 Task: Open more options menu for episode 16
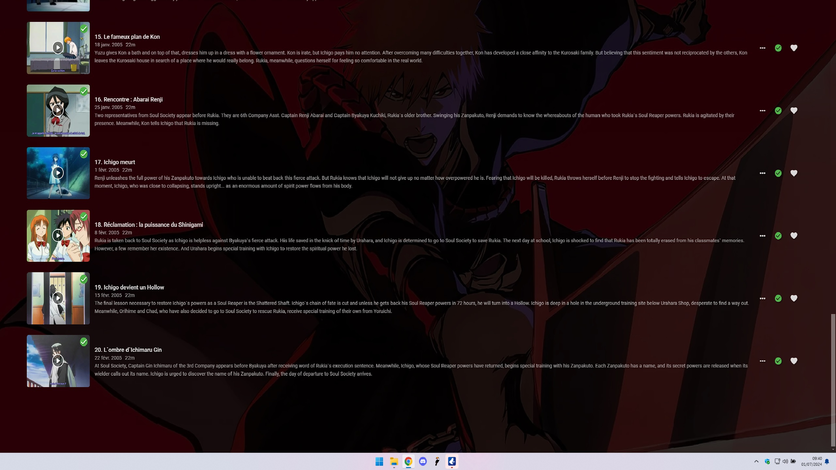(763, 111)
